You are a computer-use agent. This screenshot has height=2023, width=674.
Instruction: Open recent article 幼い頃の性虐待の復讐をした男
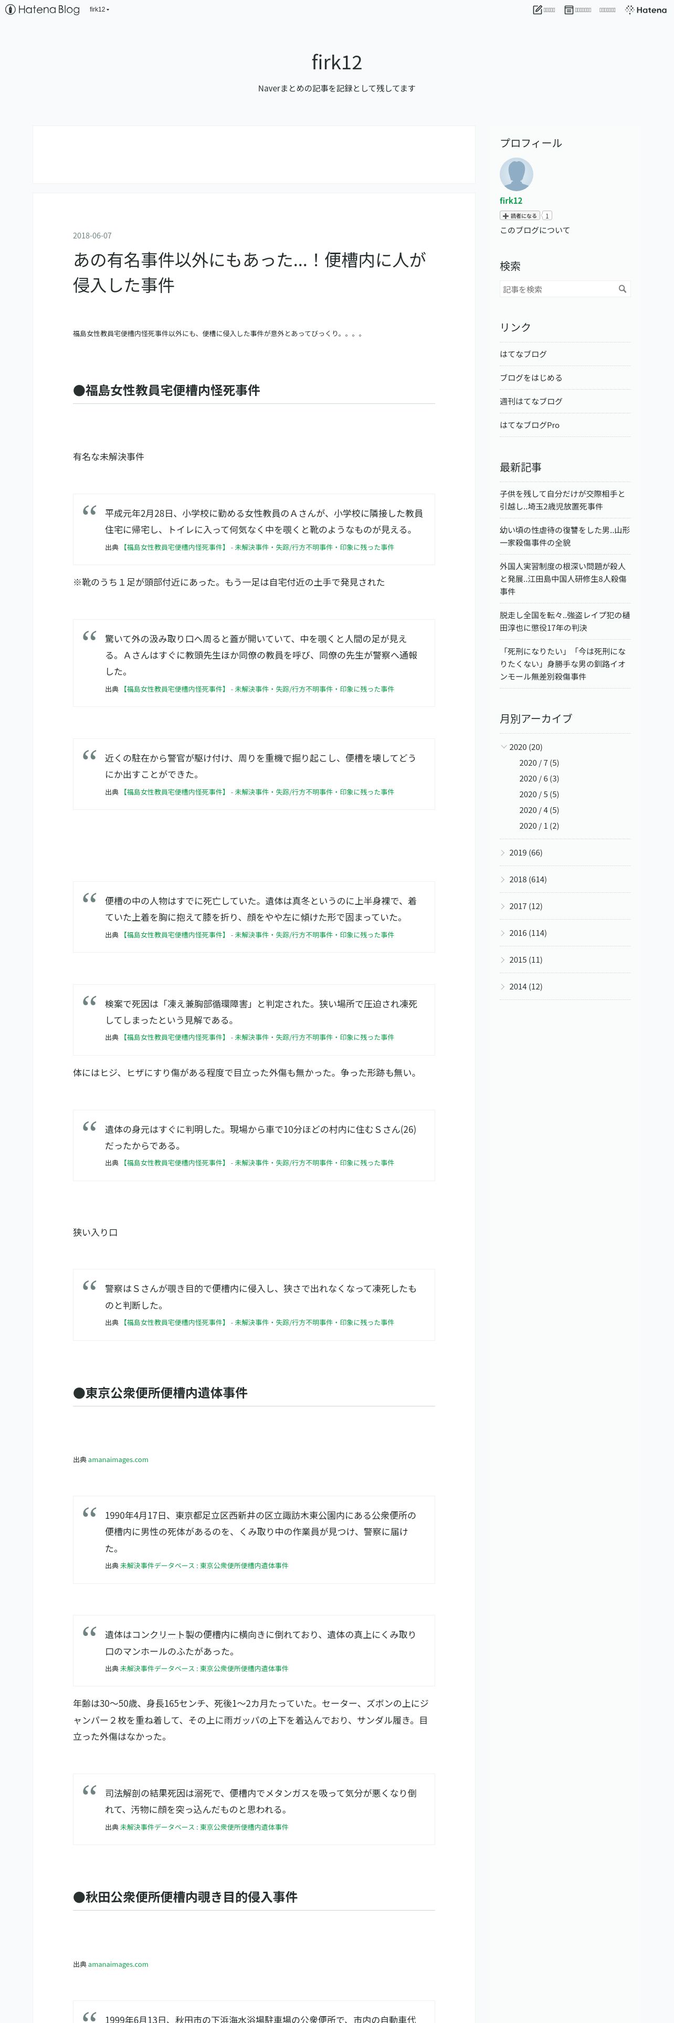click(564, 536)
